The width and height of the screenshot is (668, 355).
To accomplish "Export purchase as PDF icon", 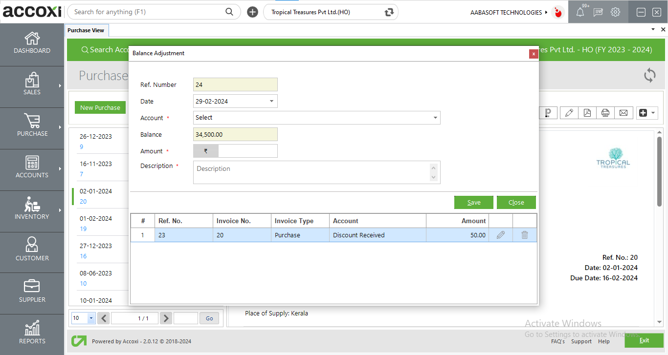I will 587,113.
